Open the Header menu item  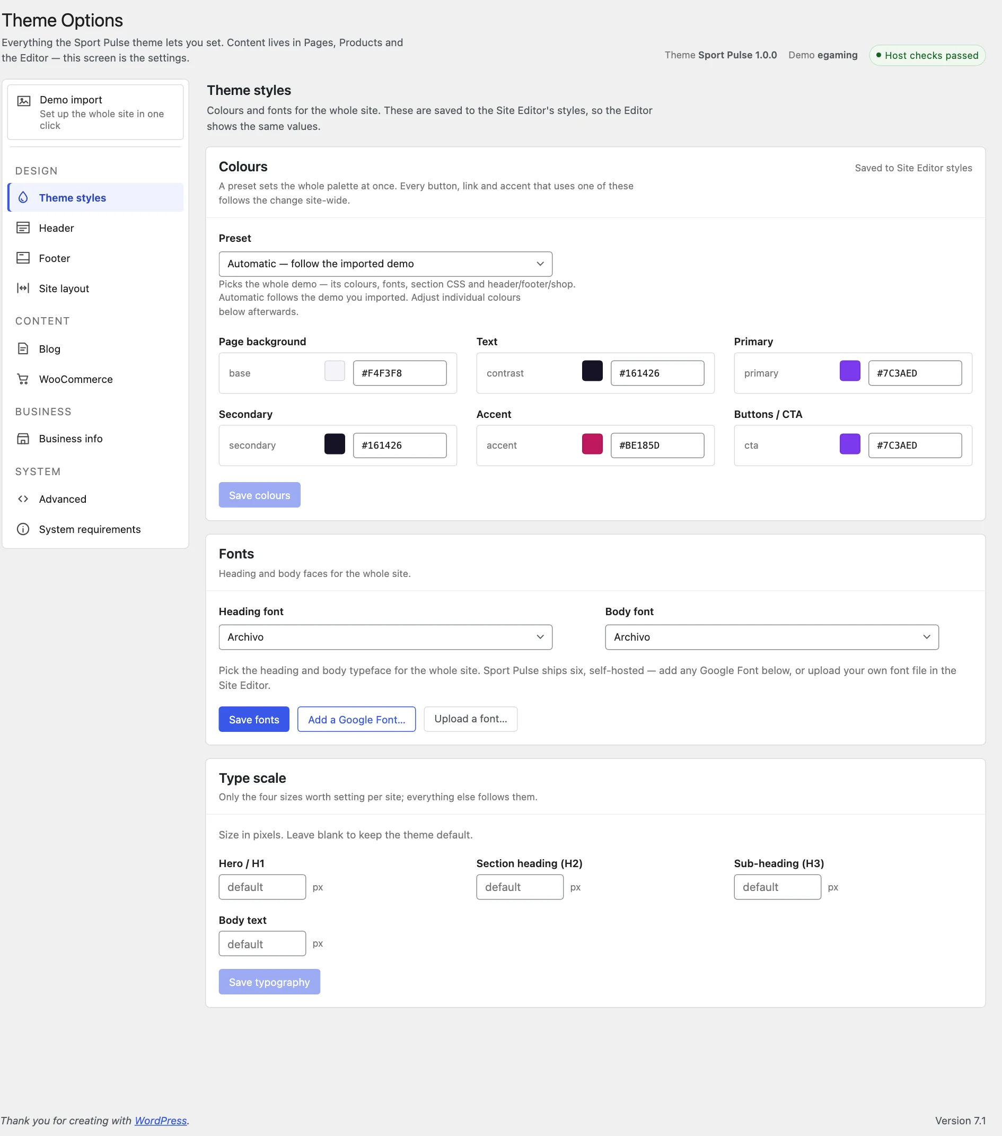click(95, 228)
